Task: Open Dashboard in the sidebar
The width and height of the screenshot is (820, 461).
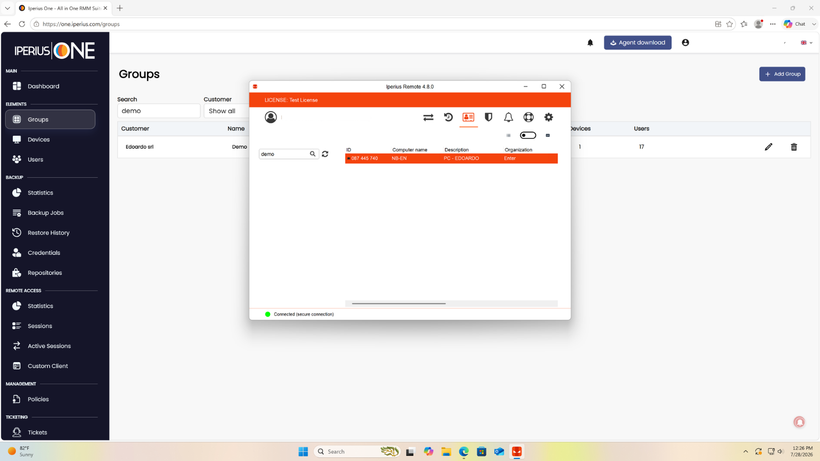Action: (x=50, y=86)
